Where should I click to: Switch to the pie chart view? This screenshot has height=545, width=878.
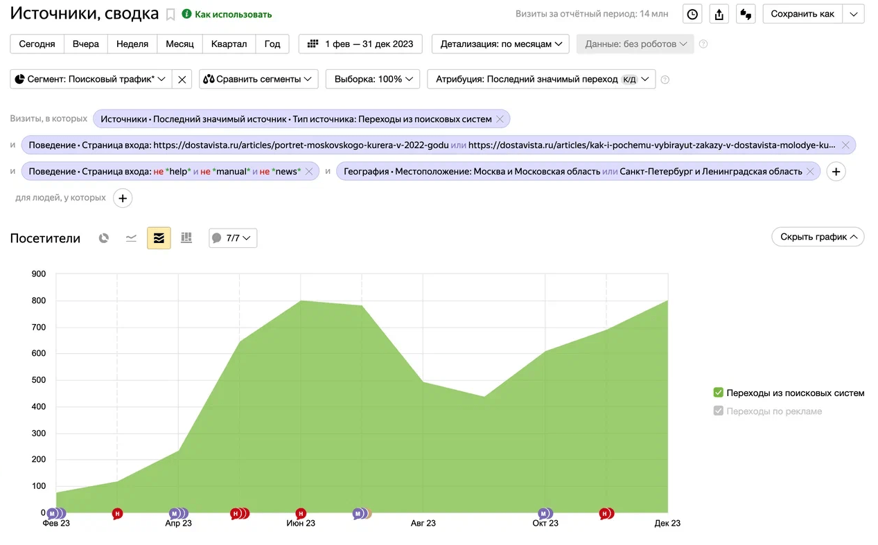point(104,238)
